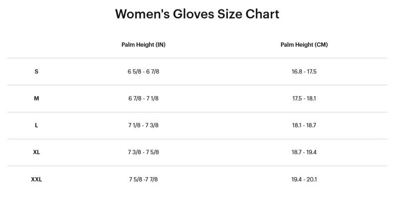Select the 7 1/8 - 7 3/8 inch cell
Screen dimensions: 398x198
(143, 125)
